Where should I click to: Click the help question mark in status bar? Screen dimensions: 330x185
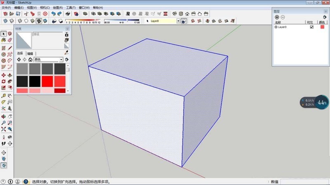[26, 181]
